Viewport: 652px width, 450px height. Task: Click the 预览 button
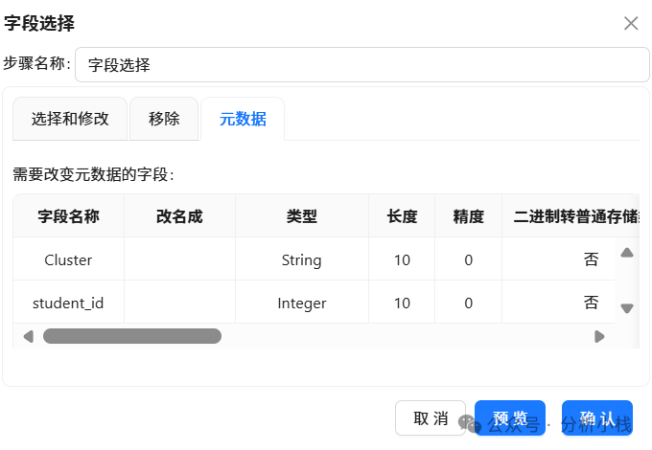510,418
